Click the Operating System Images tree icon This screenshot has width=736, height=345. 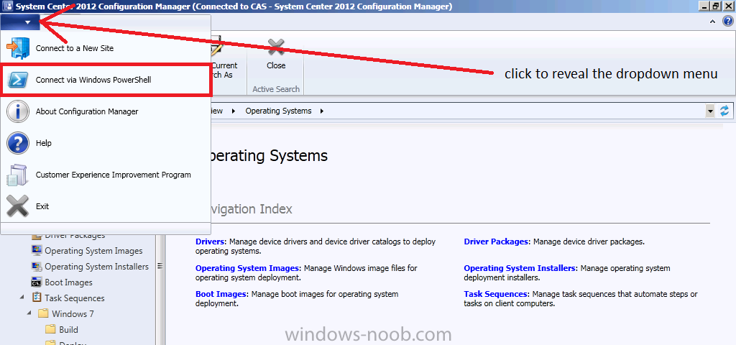[x=37, y=251]
